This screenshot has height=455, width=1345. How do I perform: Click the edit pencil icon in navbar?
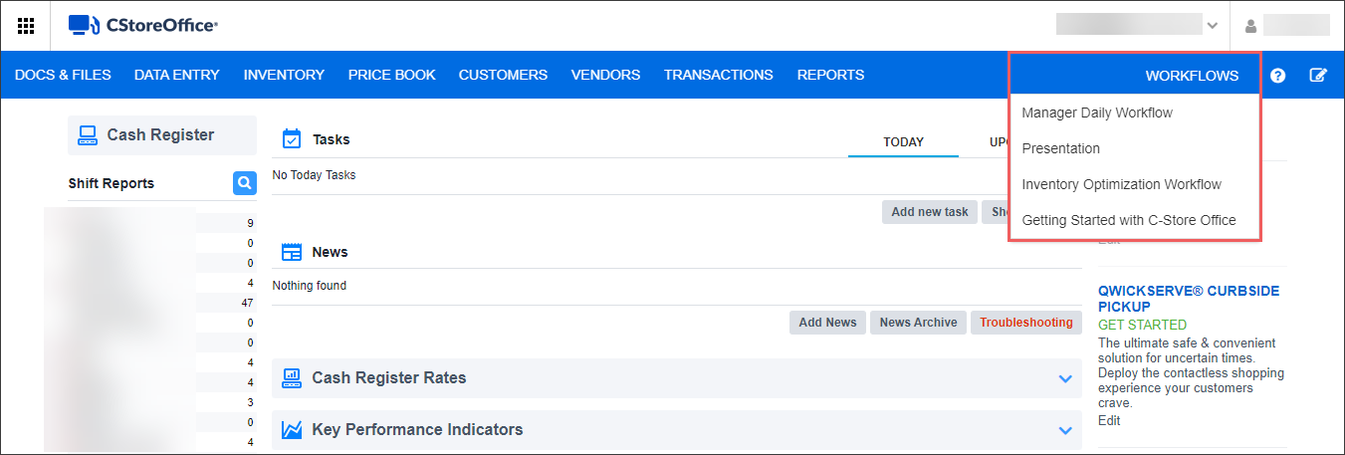(x=1318, y=76)
